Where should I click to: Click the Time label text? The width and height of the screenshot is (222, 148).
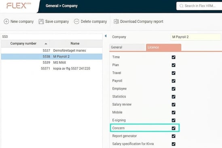point(116,57)
